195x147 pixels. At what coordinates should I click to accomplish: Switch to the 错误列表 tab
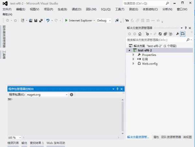point(13,143)
